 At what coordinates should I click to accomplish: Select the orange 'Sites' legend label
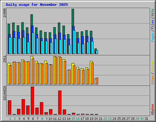(152, 80)
